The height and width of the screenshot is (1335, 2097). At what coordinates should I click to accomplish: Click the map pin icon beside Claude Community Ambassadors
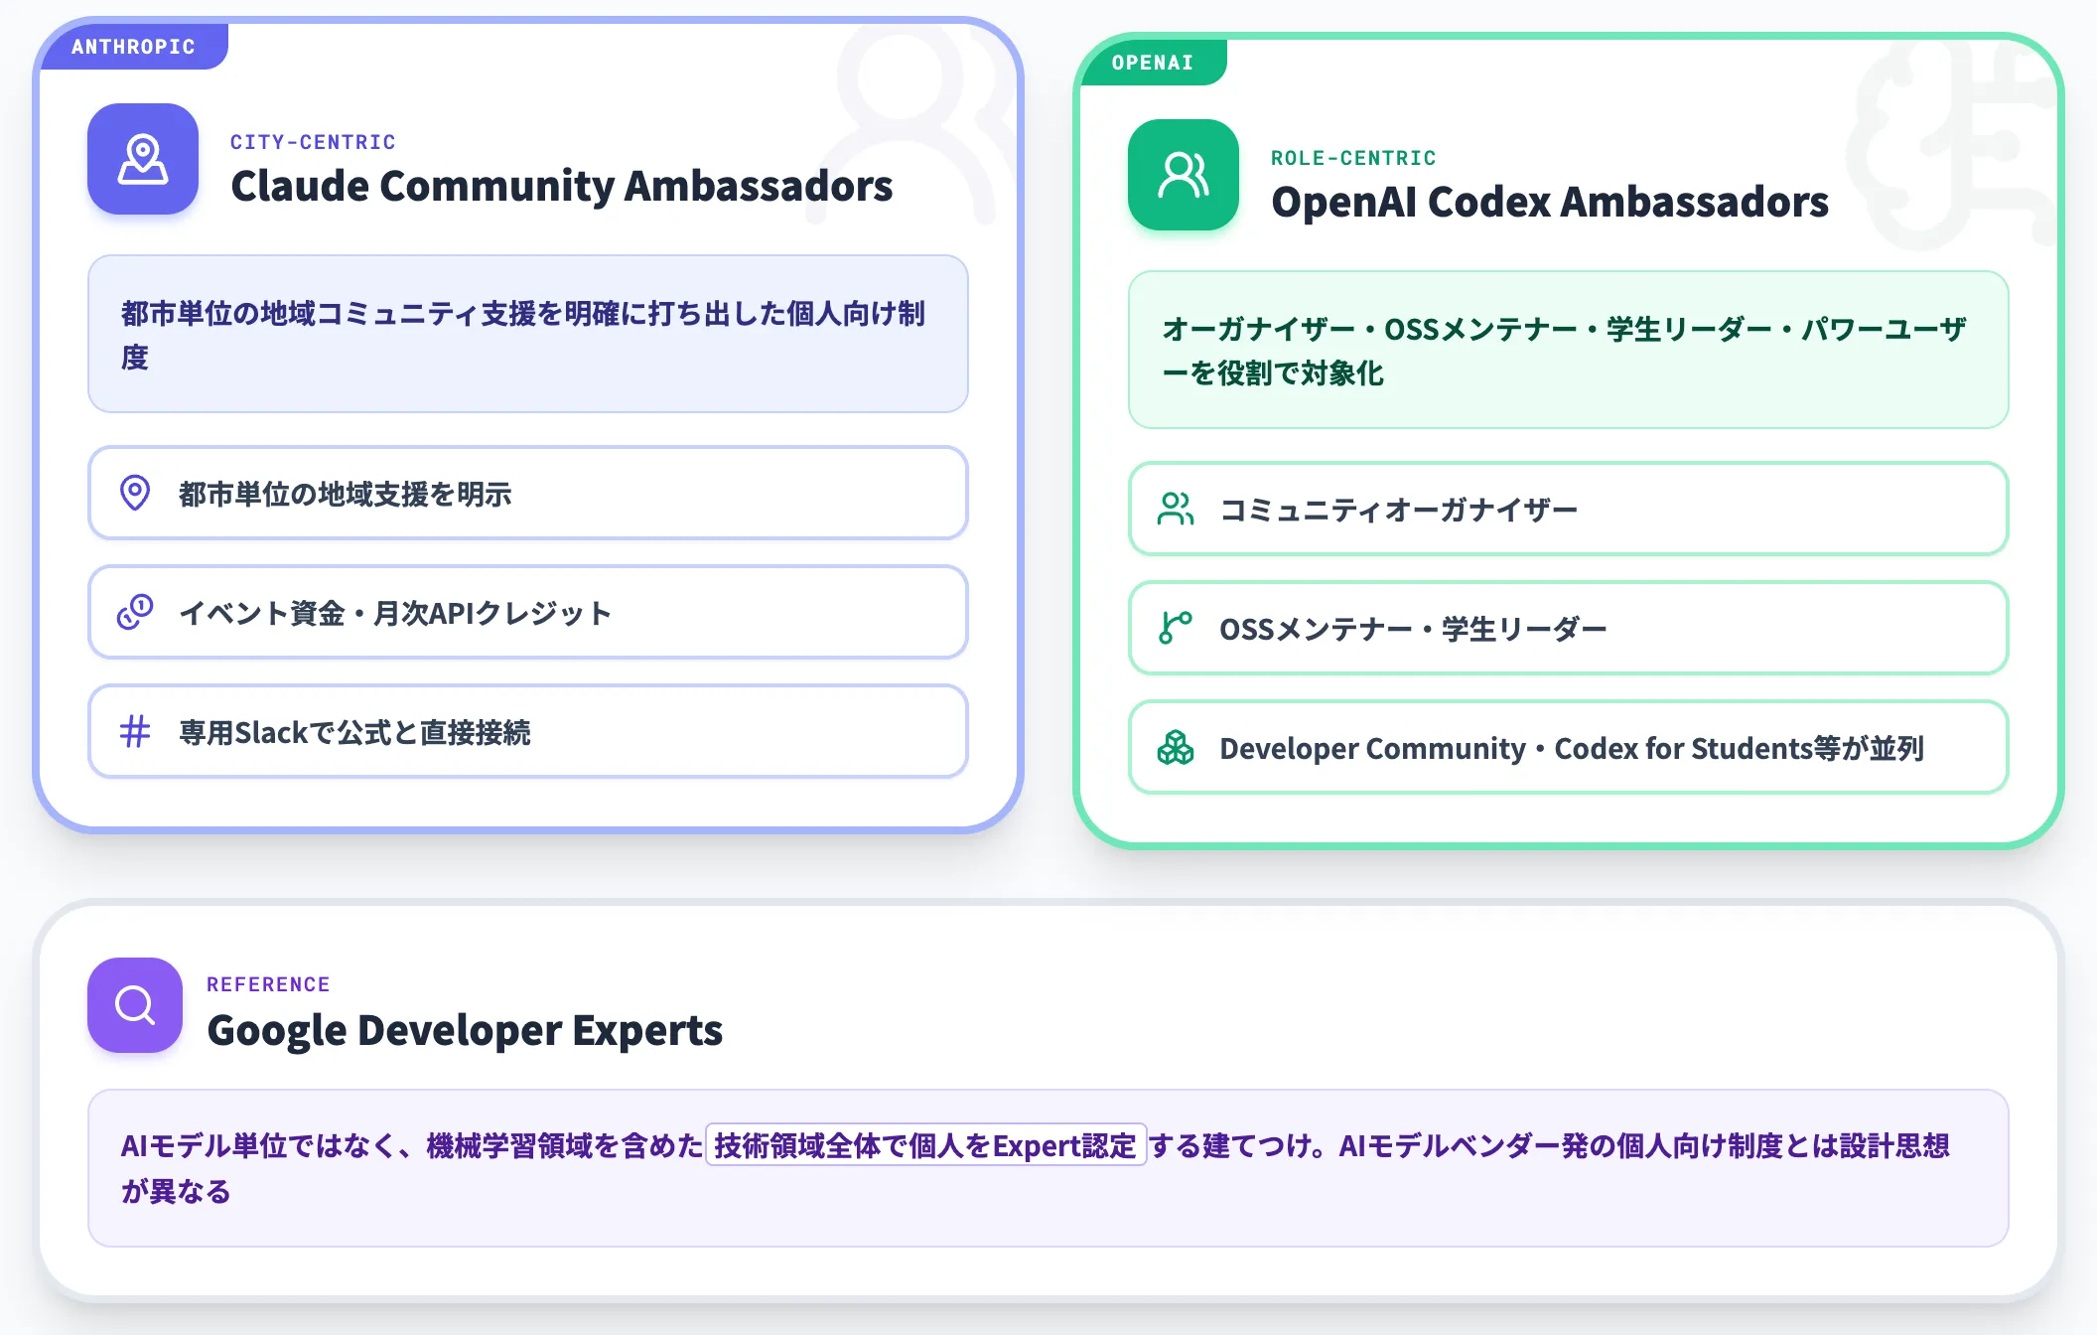pos(143,159)
